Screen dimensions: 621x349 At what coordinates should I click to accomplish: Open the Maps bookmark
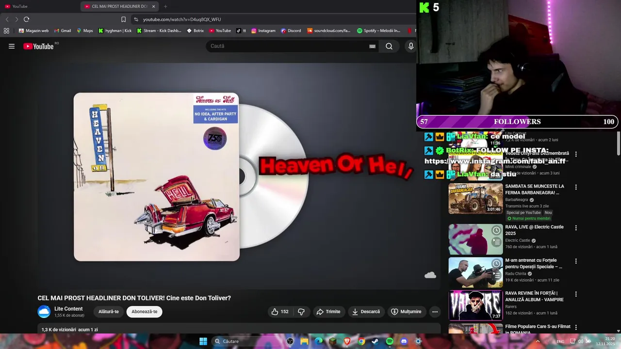coord(84,31)
